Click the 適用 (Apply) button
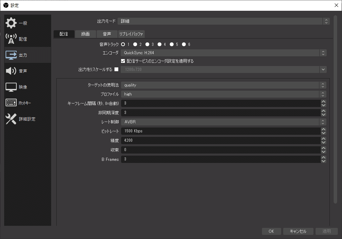342x239 pixels. [326, 231]
